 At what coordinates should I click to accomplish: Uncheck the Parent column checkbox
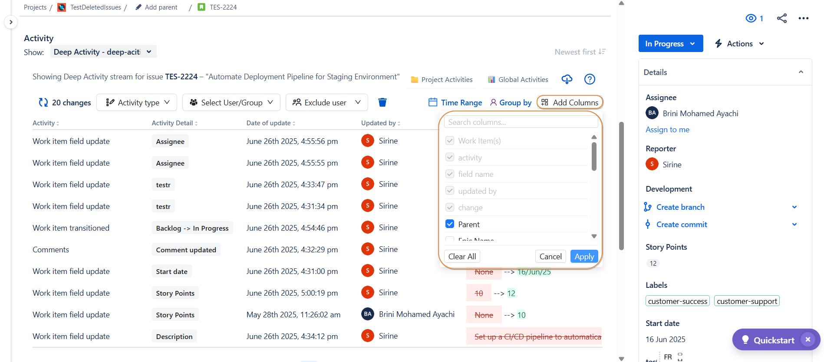(x=450, y=224)
